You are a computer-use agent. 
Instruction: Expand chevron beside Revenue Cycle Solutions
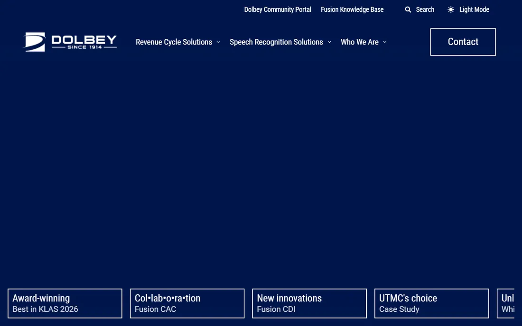(218, 42)
